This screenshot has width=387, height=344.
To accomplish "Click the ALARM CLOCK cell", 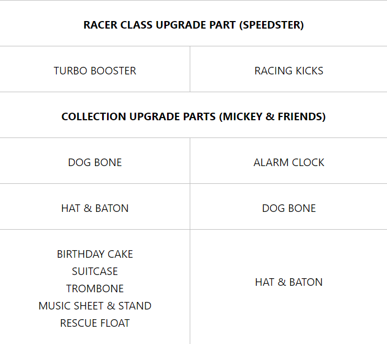I will pos(289,162).
